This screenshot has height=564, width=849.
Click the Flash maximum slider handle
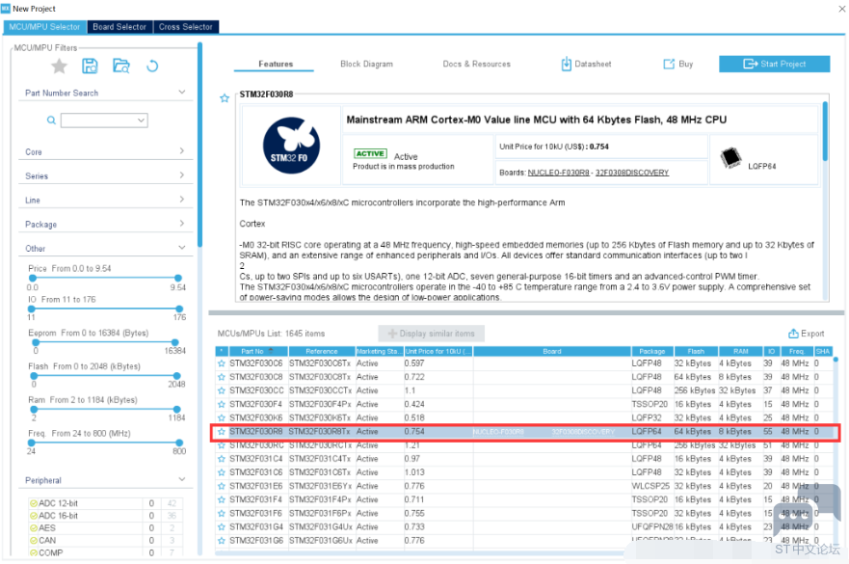176,376
